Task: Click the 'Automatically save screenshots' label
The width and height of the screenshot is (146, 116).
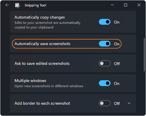Action: [x=42, y=44]
